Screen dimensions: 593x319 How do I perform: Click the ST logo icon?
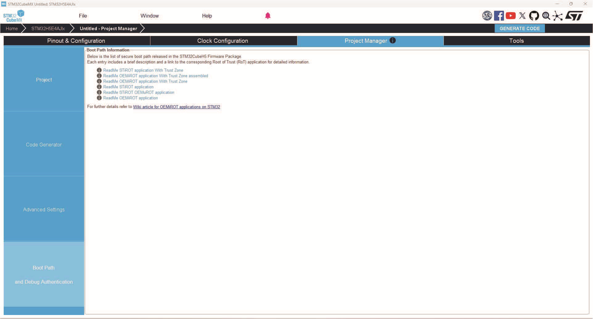coord(574,16)
